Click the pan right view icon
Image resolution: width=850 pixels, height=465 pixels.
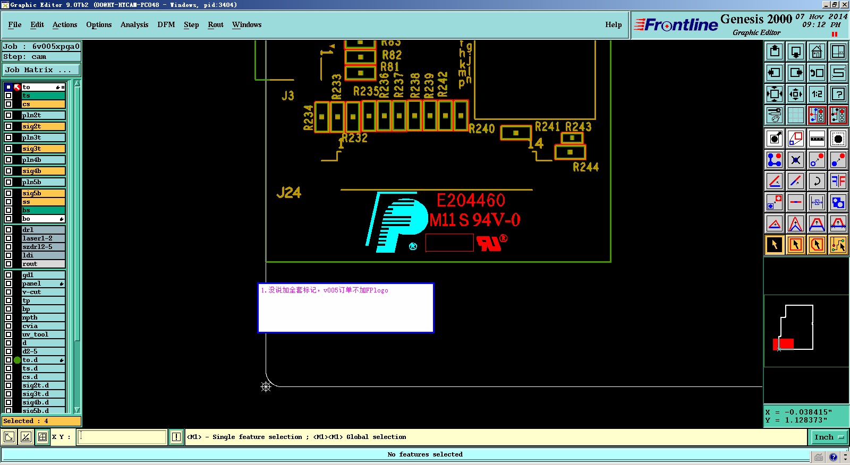coord(796,73)
